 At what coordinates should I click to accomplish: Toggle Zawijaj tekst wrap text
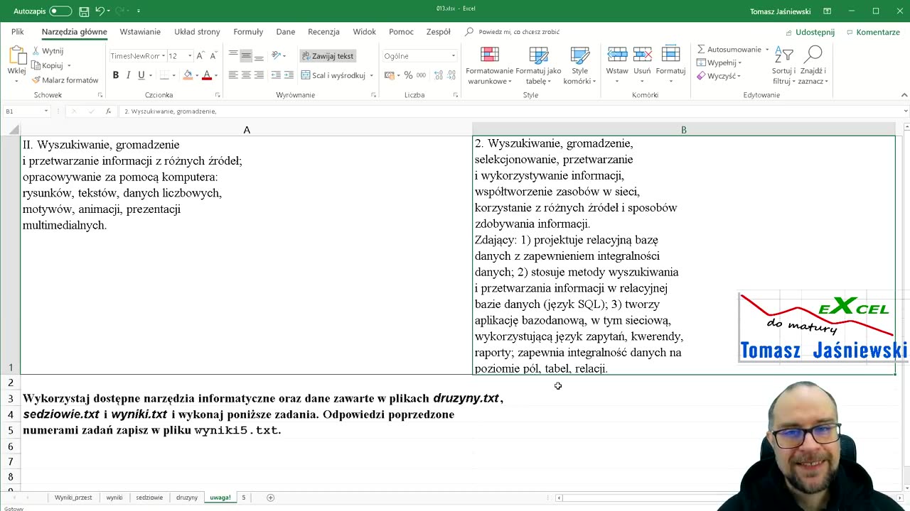coord(328,56)
